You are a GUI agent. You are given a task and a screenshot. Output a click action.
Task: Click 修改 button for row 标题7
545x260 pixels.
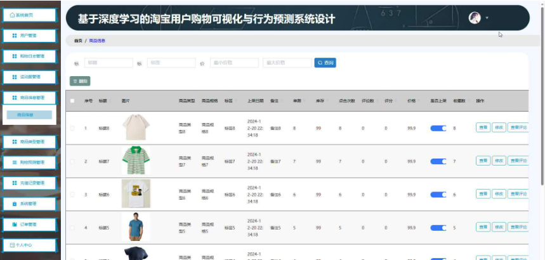pyautogui.click(x=499, y=160)
